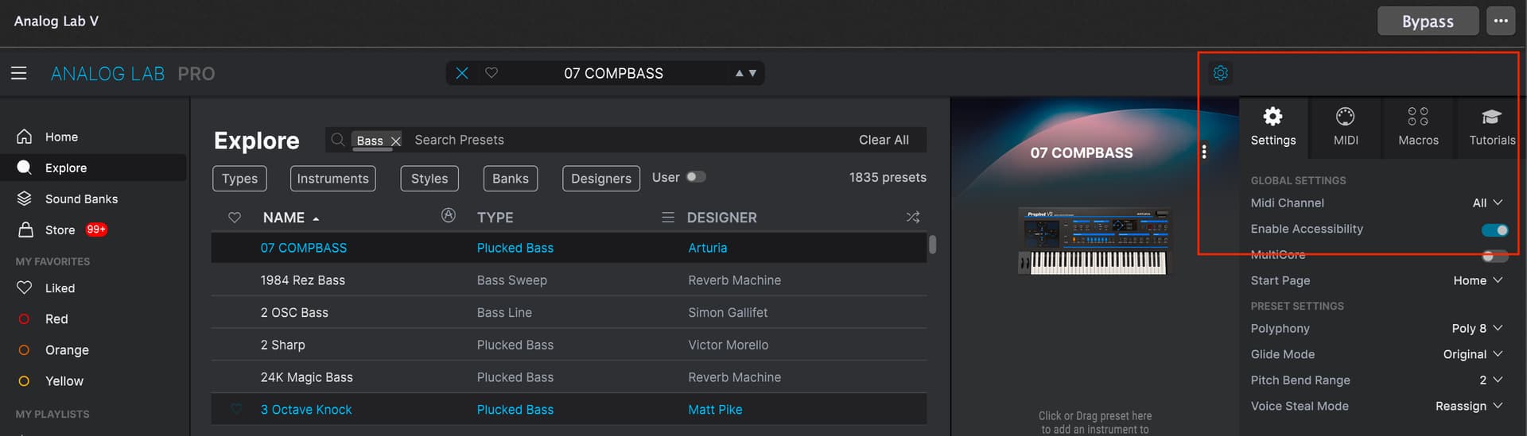This screenshot has height=436, width=1527.
Task: Click the X icon left of preset name
Action: coord(462,73)
